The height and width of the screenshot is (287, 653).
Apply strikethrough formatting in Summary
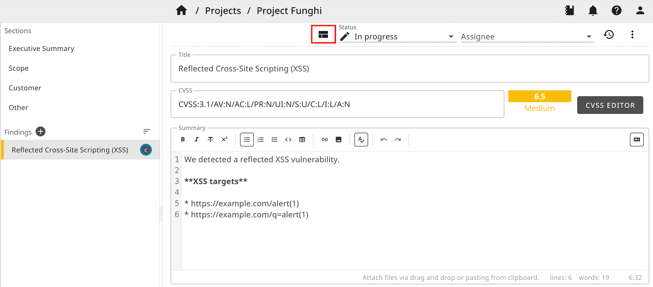210,139
